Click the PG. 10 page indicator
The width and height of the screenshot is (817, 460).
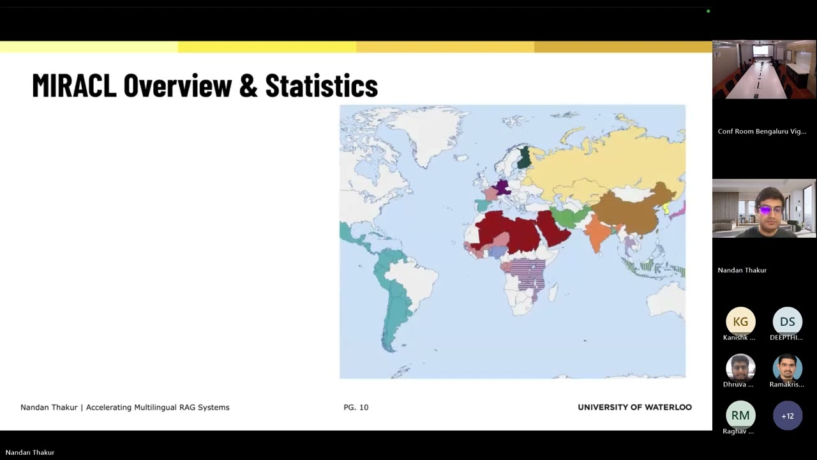pyautogui.click(x=356, y=407)
